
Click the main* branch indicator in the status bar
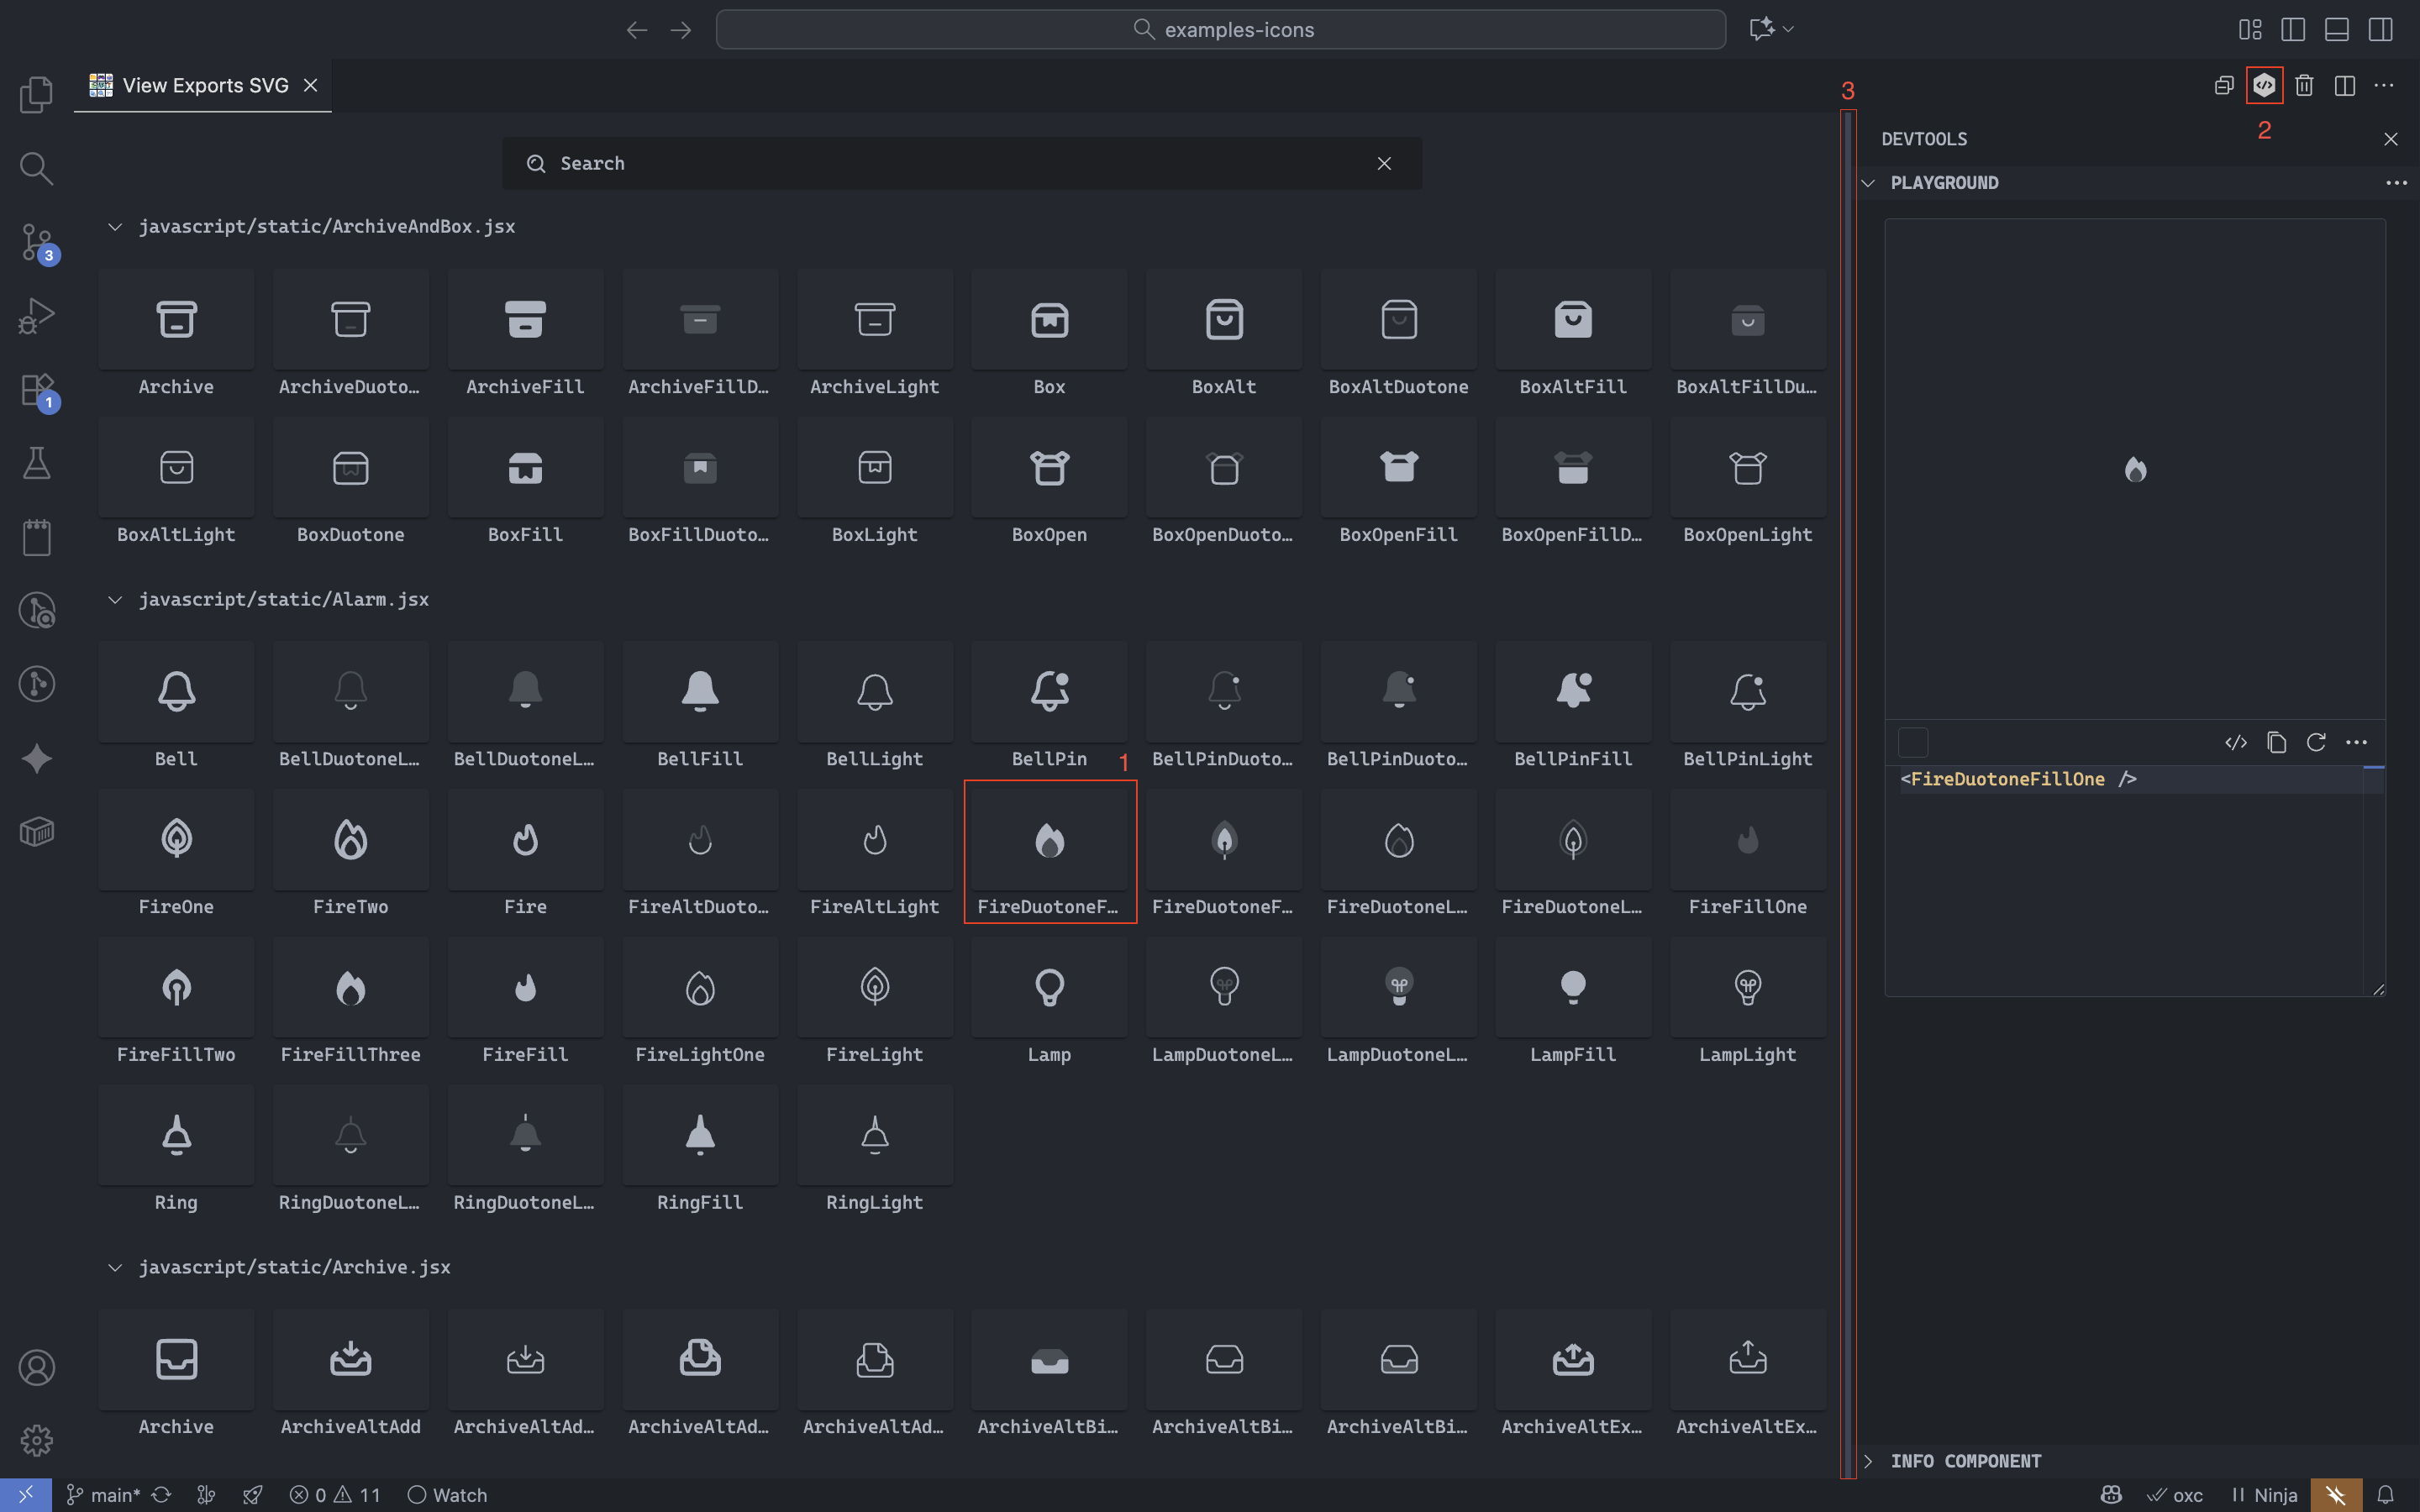click(x=112, y=1494)
